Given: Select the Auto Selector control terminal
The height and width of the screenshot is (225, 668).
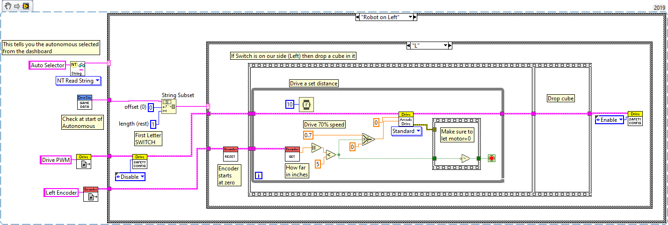Looking at the screenshot, I should pos(47,65).
